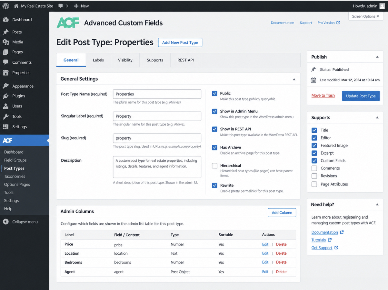
Task: Switch to the Visibility tab
Action: point(125,60)
